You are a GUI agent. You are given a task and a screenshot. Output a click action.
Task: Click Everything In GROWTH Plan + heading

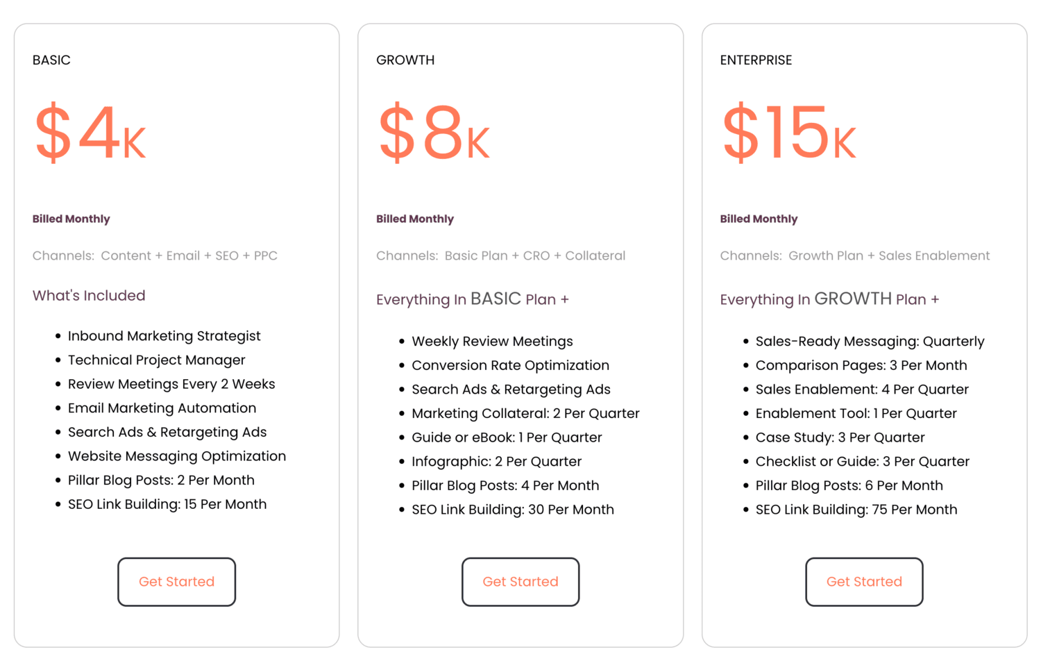pos(829,299)
